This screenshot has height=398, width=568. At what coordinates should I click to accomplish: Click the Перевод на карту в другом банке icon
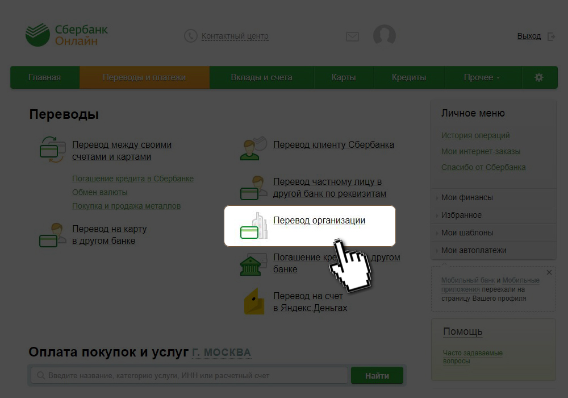pyautogui.click(x=52, y=235)
